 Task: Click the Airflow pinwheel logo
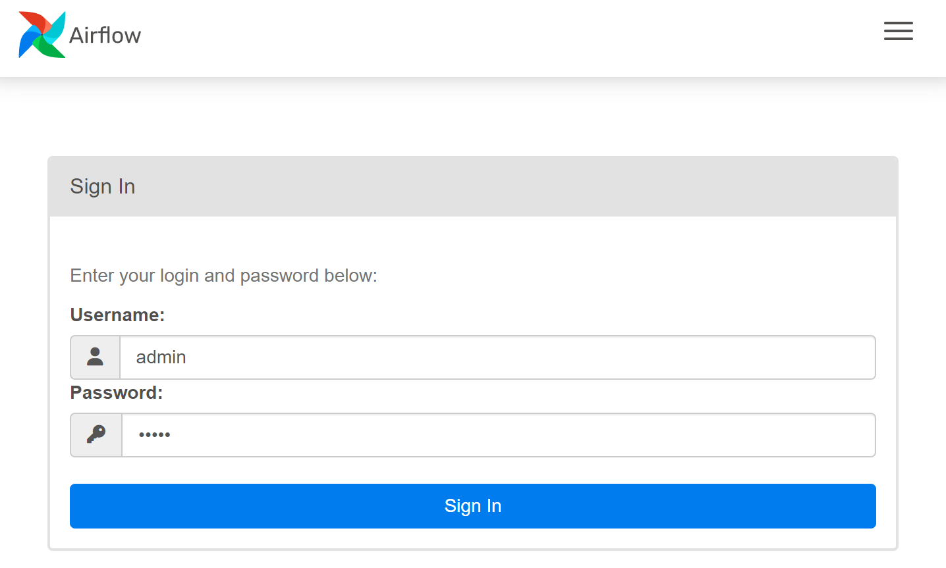click(42, 35)
